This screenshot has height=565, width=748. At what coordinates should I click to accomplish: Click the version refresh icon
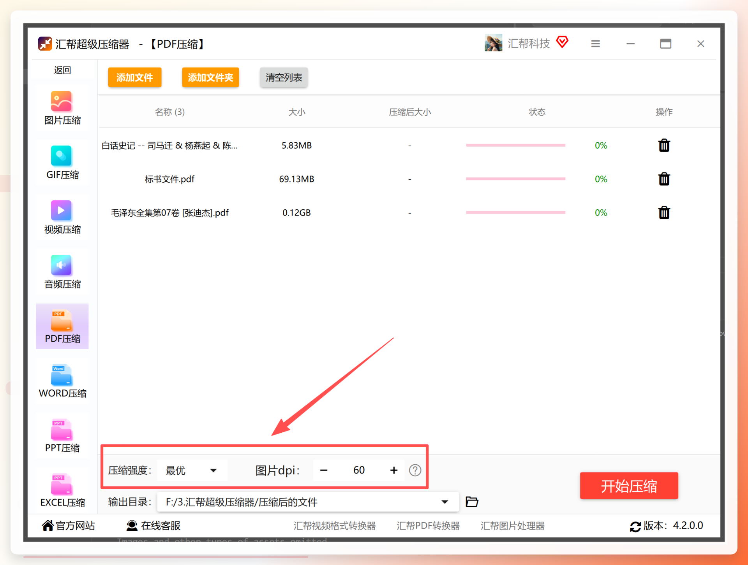tap(635, 526)
